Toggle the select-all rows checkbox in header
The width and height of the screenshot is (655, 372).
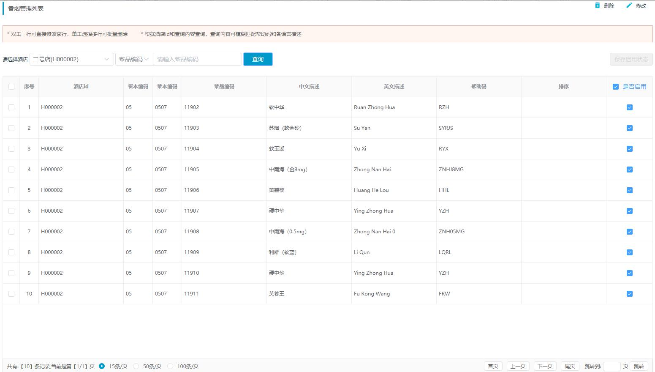(11, 87)
